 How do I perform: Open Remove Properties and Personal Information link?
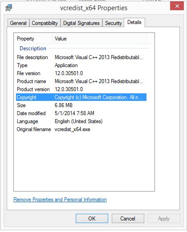tap(60, 200)
